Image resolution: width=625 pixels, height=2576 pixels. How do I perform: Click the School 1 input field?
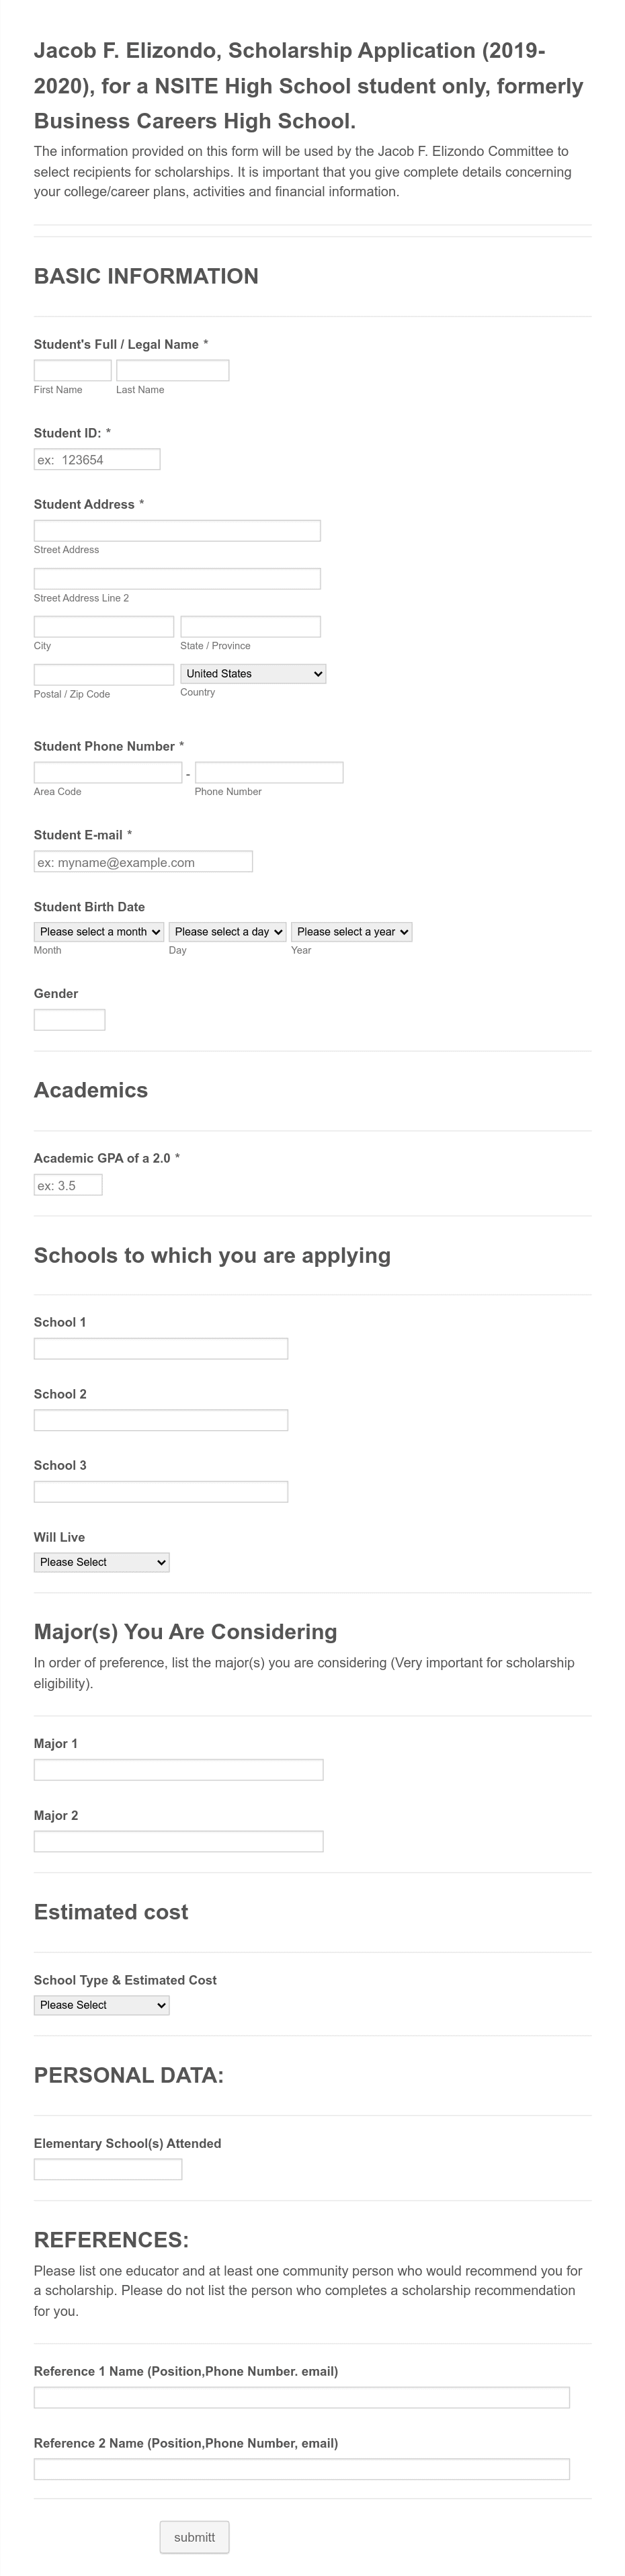(x=161, y=1349)
